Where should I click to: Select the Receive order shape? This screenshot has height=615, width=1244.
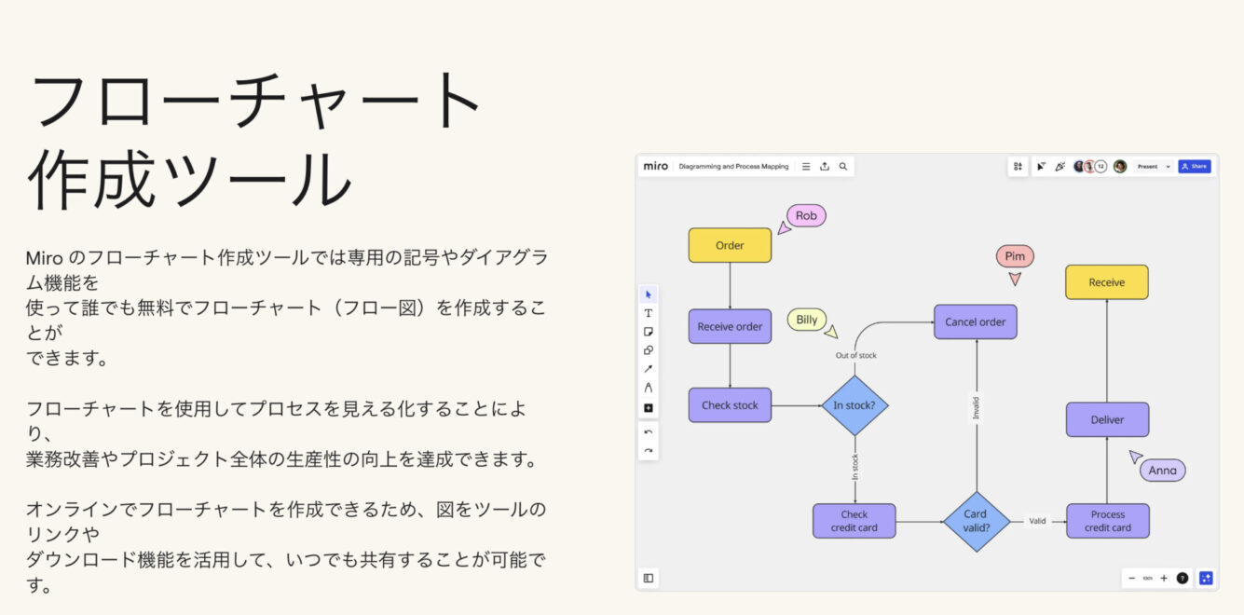(x=730, y=326)
